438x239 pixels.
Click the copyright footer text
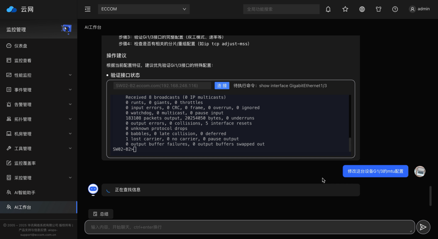[38, 230]
